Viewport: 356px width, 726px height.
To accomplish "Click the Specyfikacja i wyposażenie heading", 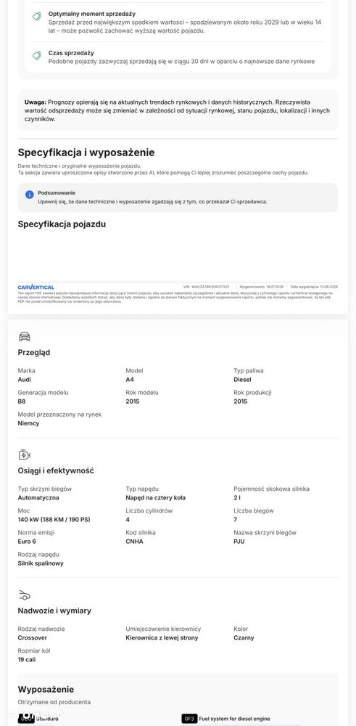I will pos(86,152).
